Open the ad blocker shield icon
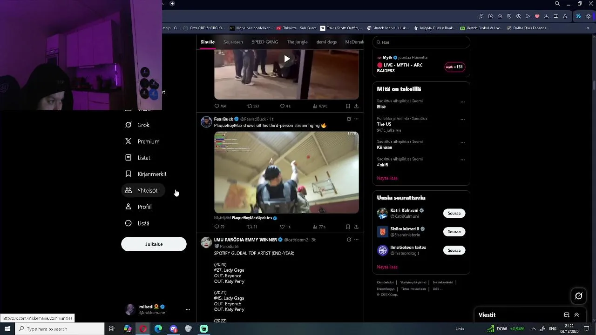 point(509,16)
